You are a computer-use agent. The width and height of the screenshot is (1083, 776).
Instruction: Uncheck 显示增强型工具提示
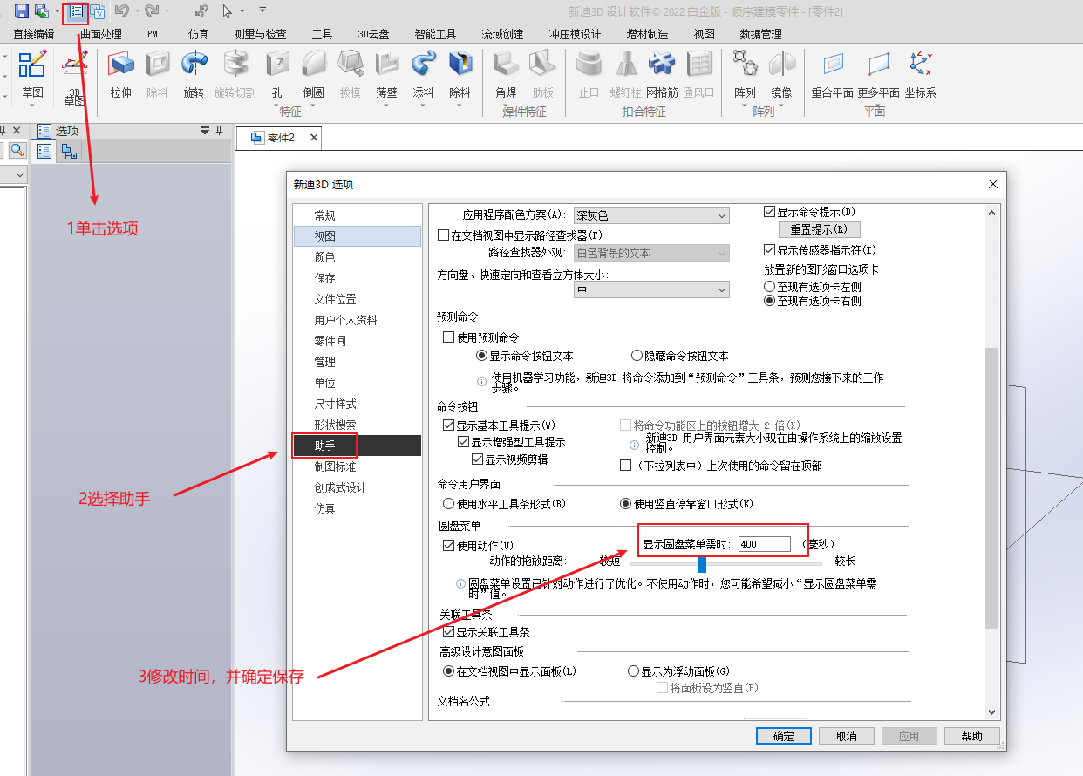[x=464, y=442]
